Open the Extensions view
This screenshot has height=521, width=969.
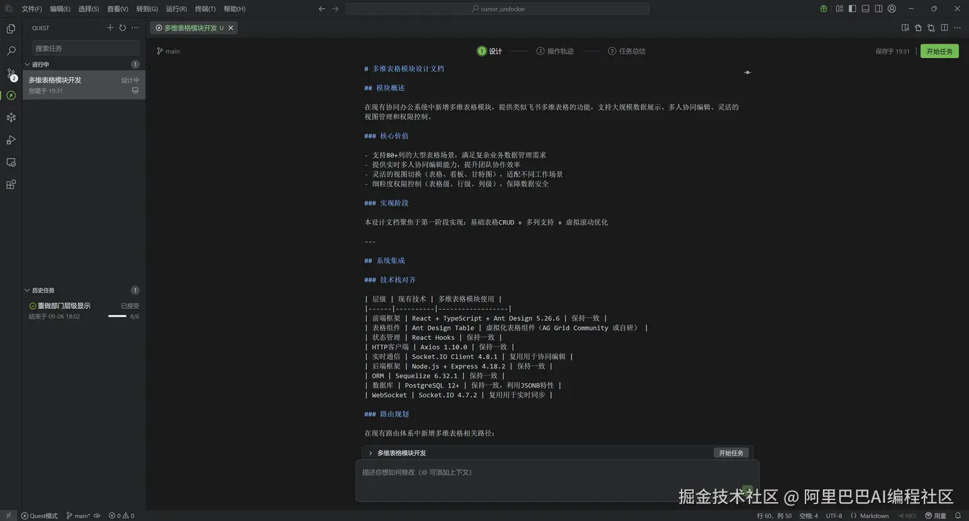tap(11, 184)
